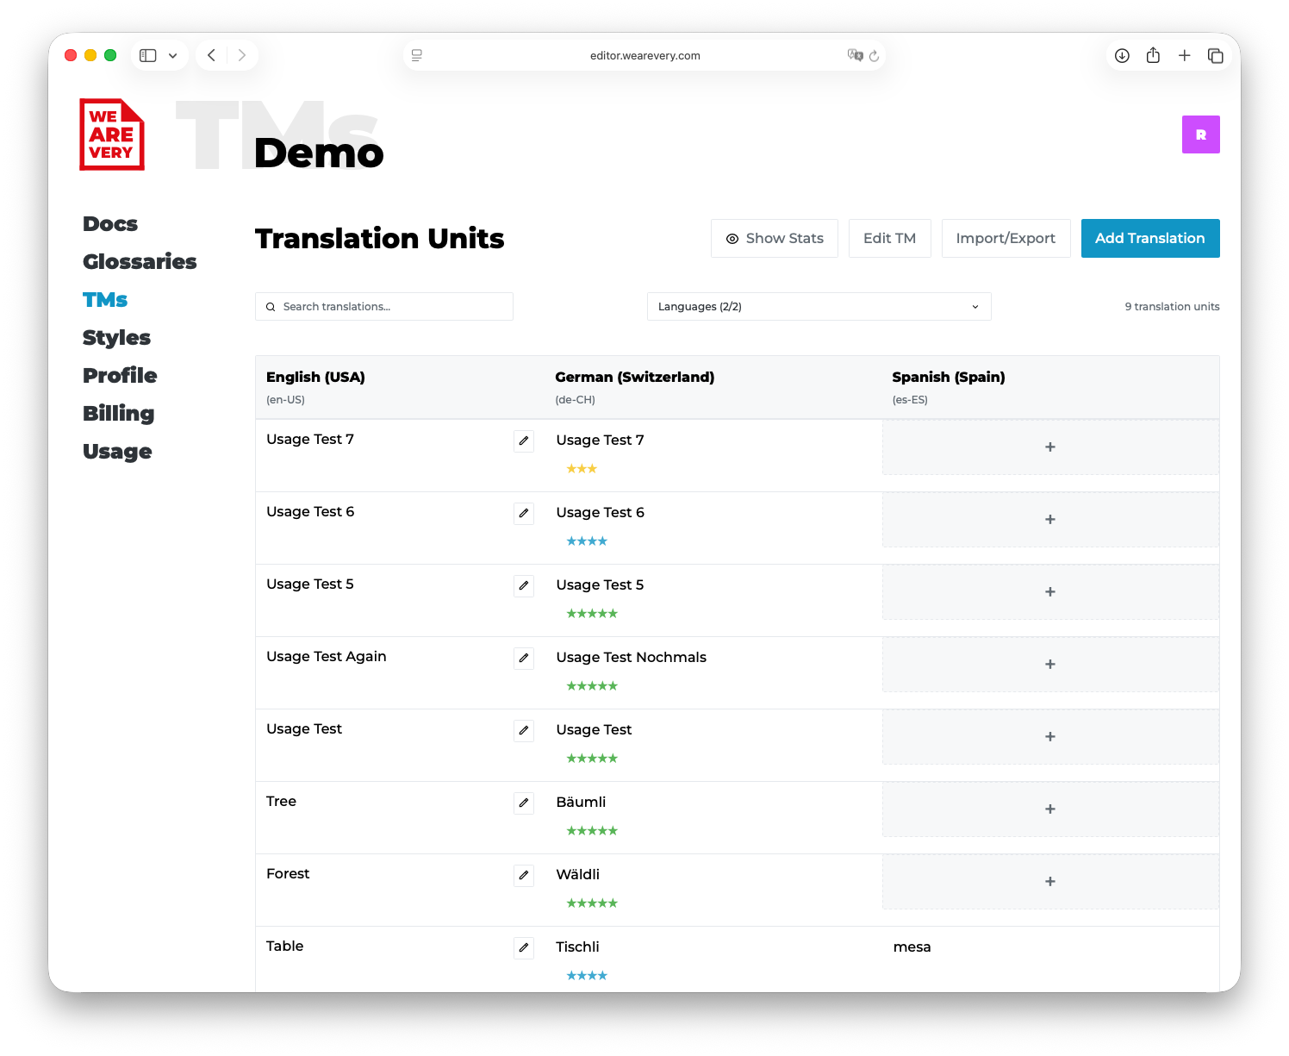Viewport: 1289px width, 1056px height.
Task: Open the TMs section
Action: coord(105,300)
